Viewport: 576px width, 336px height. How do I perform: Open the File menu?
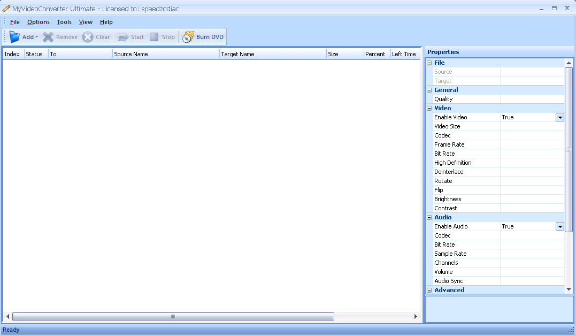14,22
